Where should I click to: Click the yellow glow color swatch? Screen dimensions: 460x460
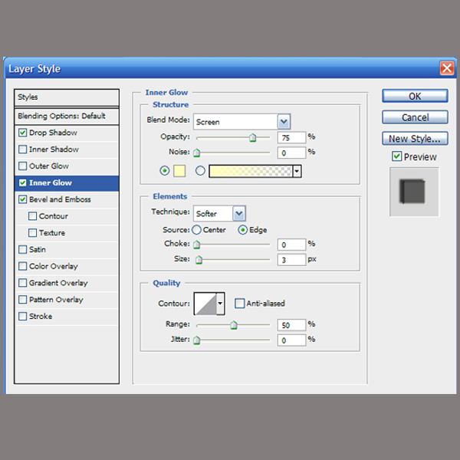(181, 171)
